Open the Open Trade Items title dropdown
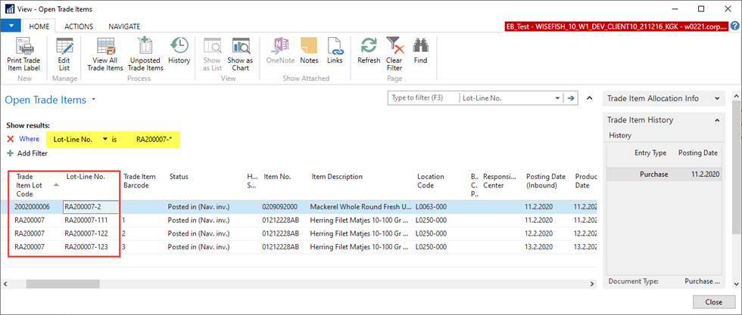Screen dimensions: 742x315 tap(94, 100)
